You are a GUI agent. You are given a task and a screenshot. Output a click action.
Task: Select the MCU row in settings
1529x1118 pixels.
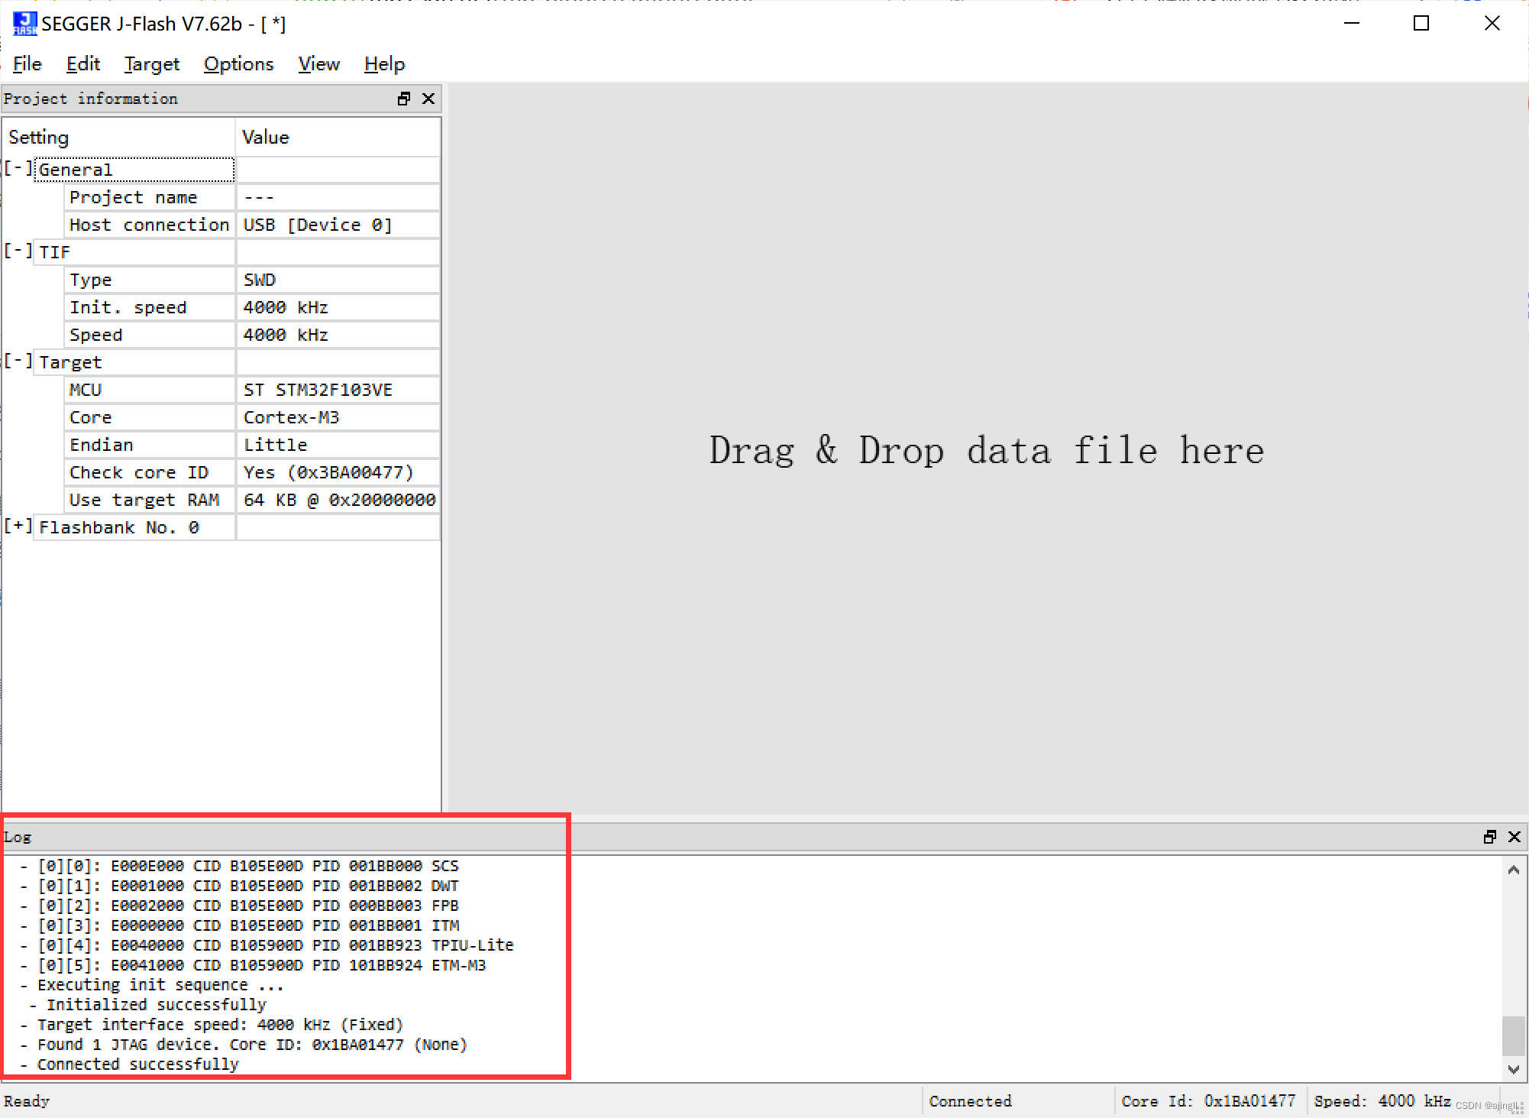tap(149, 390)
